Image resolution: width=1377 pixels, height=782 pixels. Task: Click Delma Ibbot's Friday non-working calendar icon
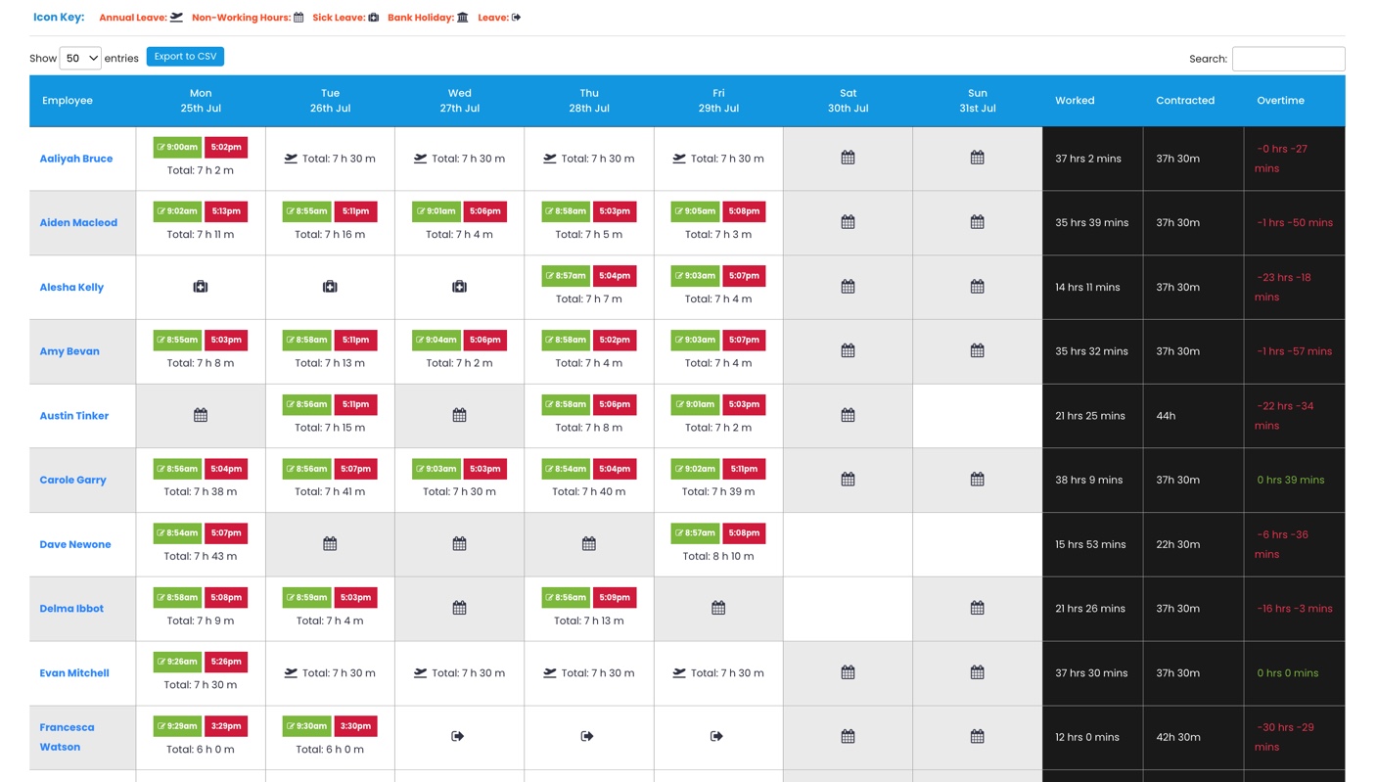[718, 608]
